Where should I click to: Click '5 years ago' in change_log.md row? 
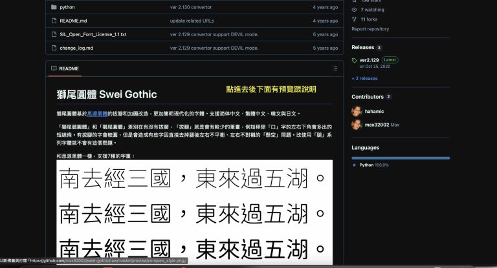point(326,48)
